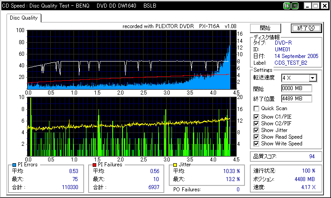Select the Disc Quality tab
Screen dimensions: 331x198
24,18
